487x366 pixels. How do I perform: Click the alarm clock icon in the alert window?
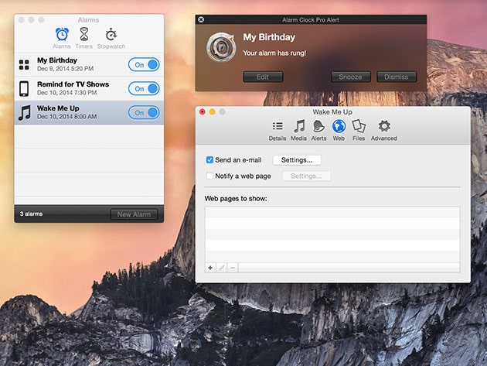(x=221, y=47)
